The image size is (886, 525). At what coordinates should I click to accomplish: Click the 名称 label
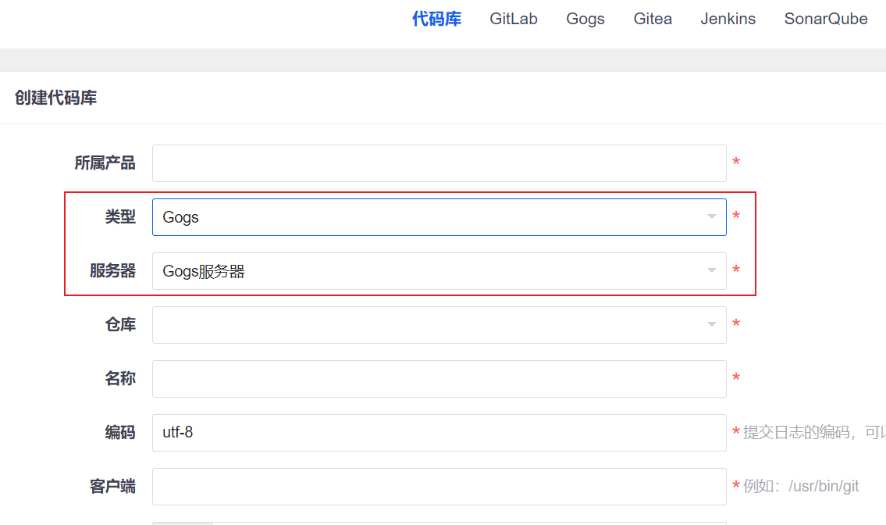pyautogui.click(x=120, y=378)
